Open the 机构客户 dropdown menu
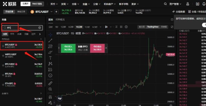Screen dimensions: 206x106 110,4
